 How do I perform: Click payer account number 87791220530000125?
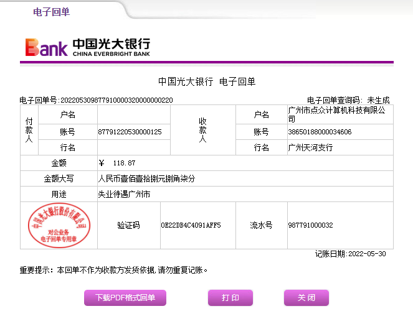click(130, 132)
